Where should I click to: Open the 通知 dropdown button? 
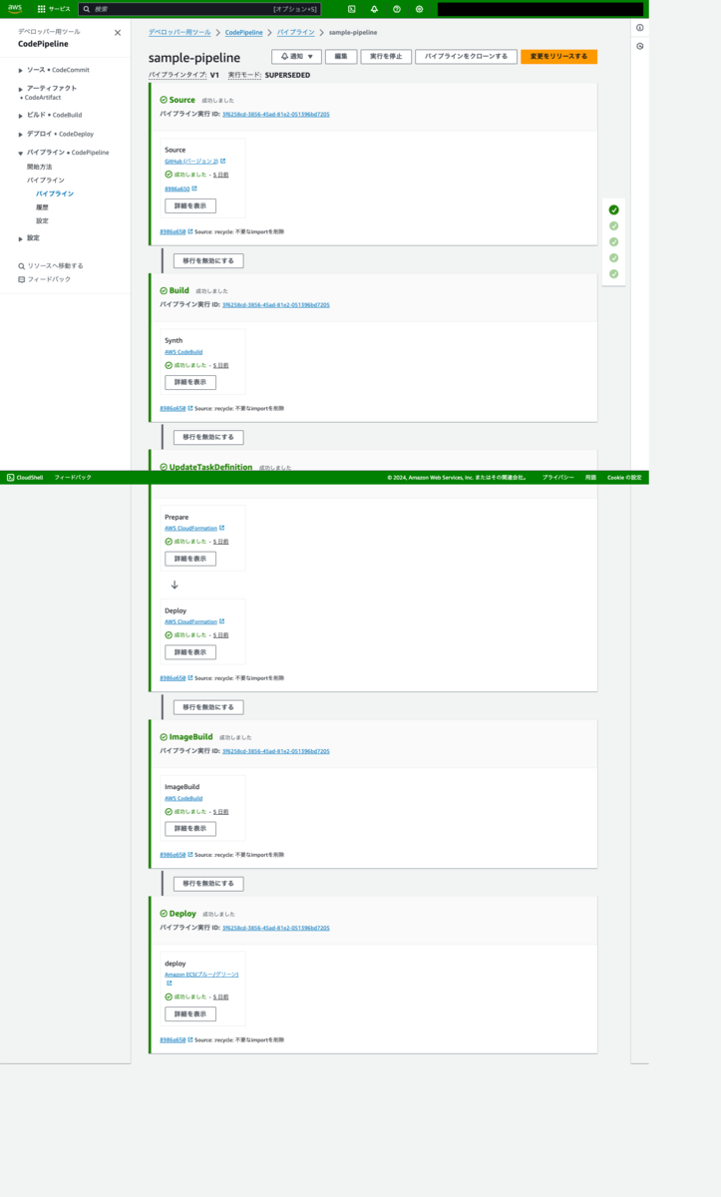click(x=296, y=57)
